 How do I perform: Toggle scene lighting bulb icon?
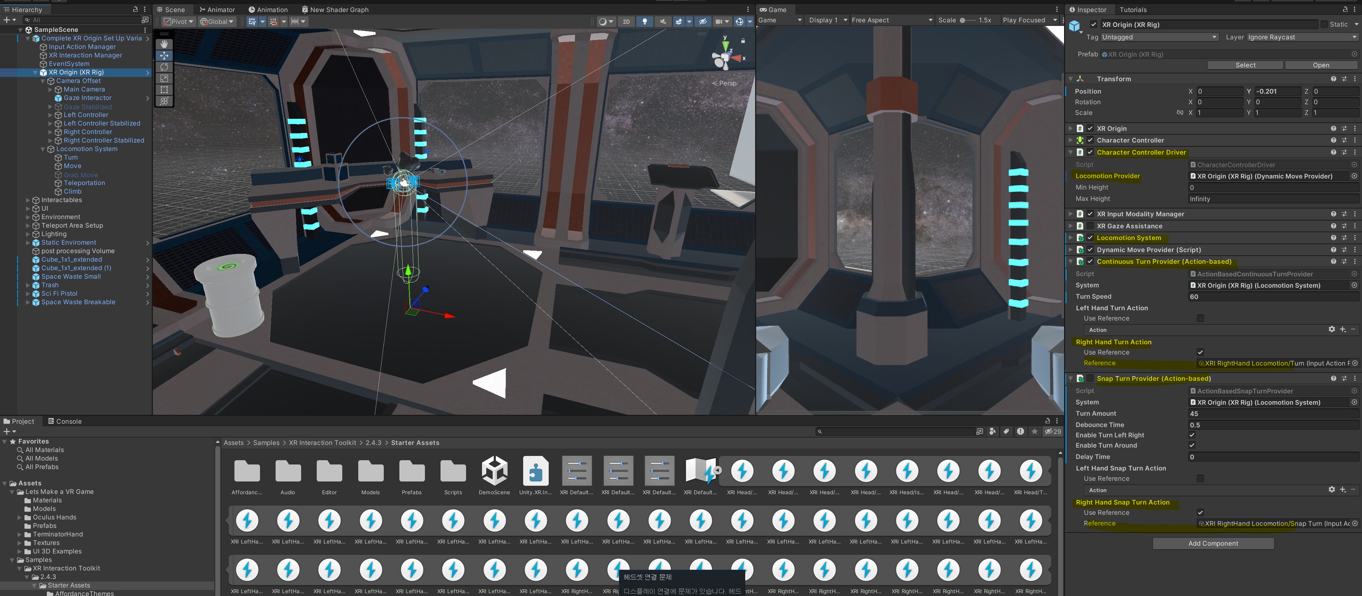point(644,22)
